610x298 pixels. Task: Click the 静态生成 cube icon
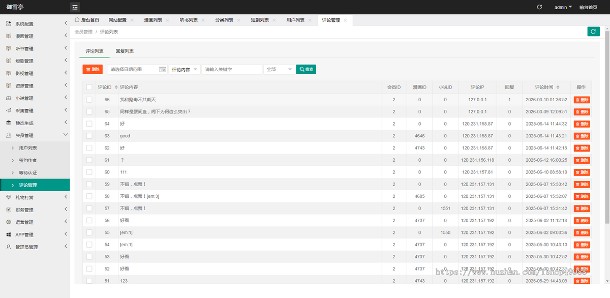point(9,123)
